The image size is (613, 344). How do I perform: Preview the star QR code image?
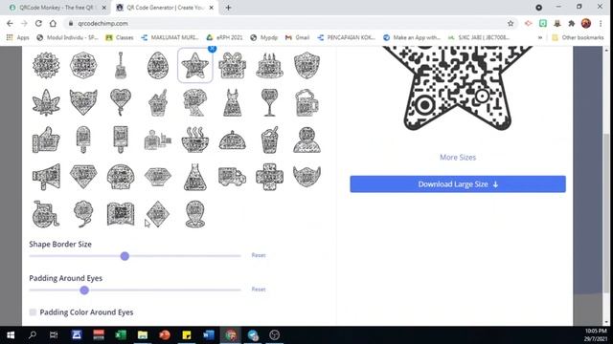click(458, 88)
